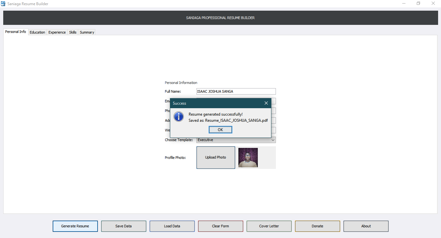
Task: Open the Cover Letter button
Action: tap(269, 226)
